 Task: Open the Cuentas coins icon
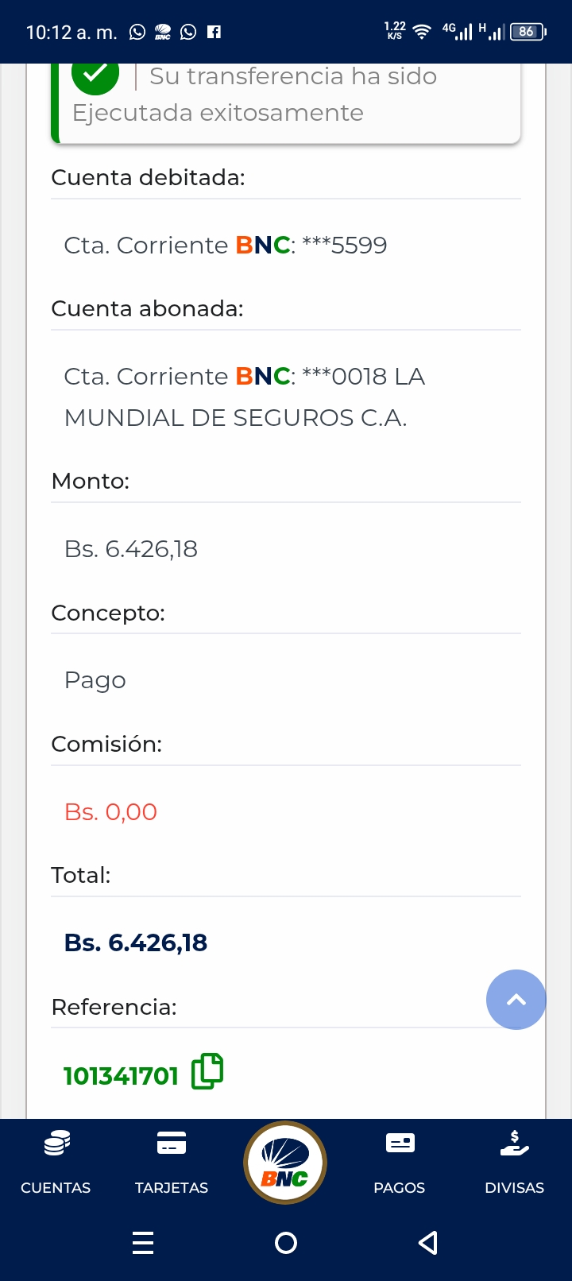[56, 1144]
